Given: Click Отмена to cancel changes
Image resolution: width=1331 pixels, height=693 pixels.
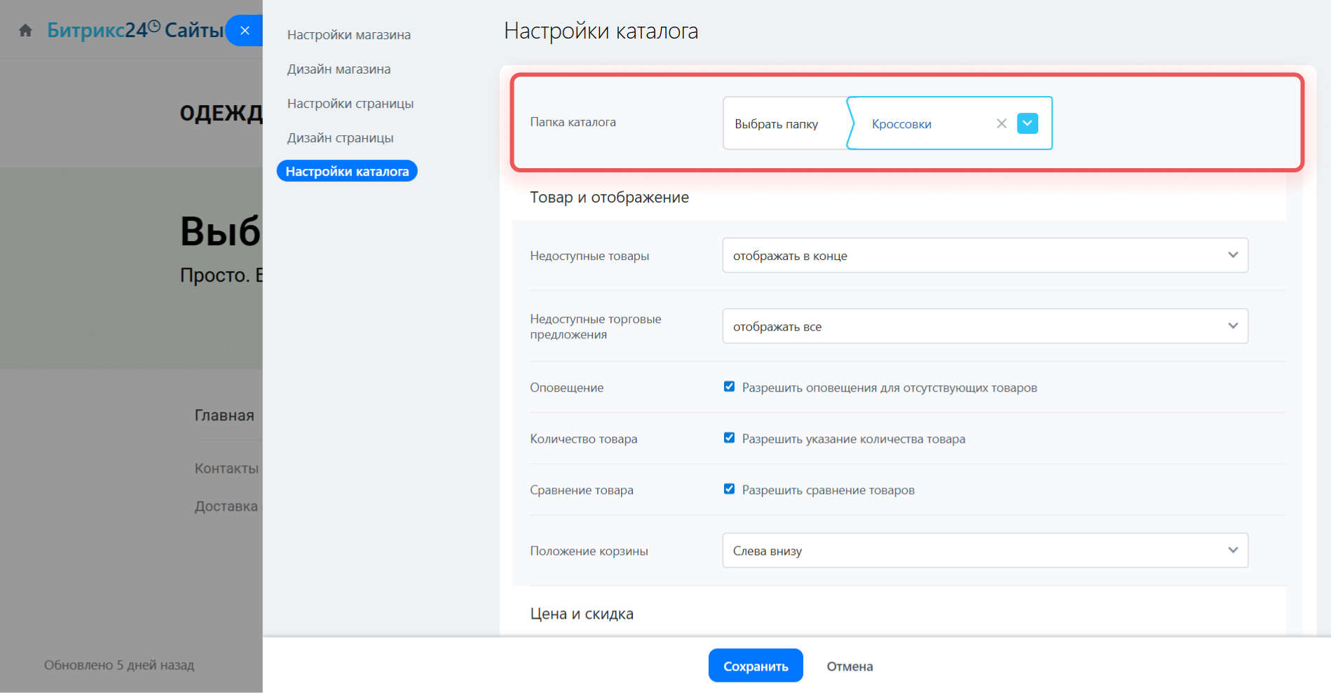Looking at the screenshot, I should click(x=849, y=666).
